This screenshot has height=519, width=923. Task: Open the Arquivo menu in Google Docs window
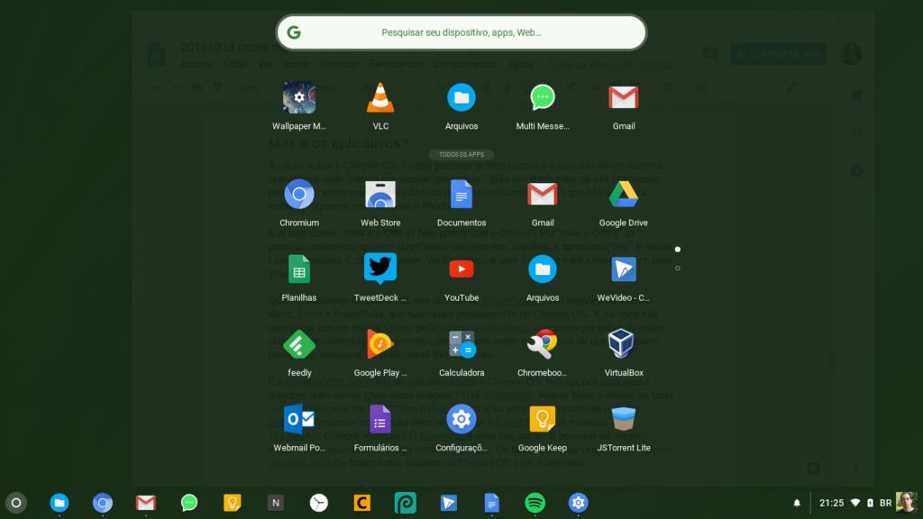196,64
